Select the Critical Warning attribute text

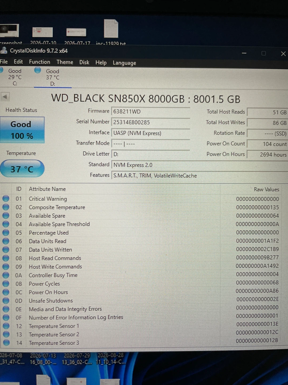click(48, 199)
